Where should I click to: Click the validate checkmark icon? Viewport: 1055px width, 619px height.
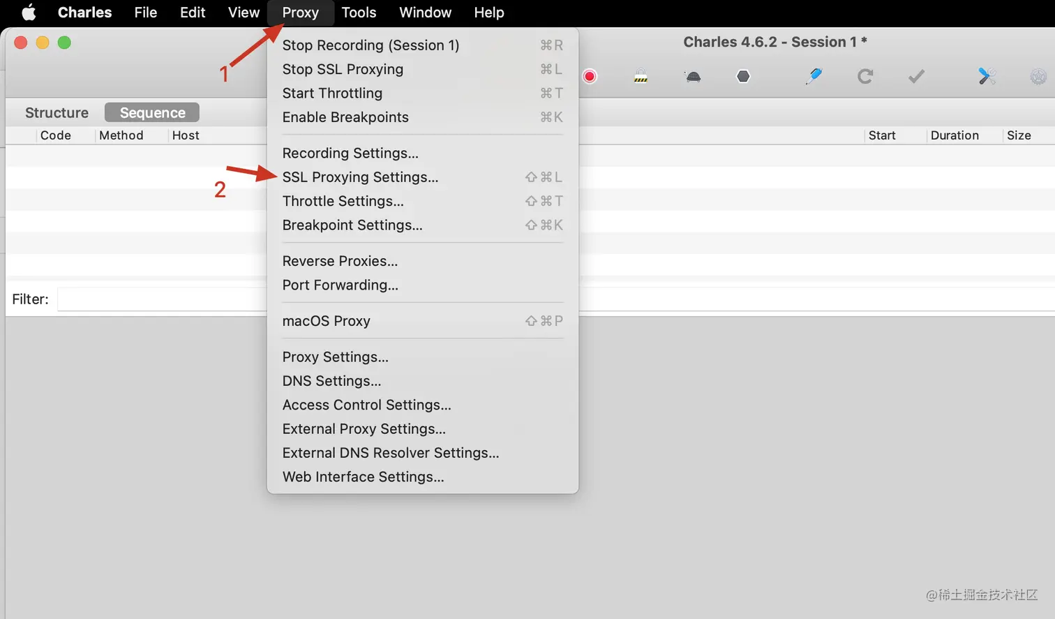point(916,76)
